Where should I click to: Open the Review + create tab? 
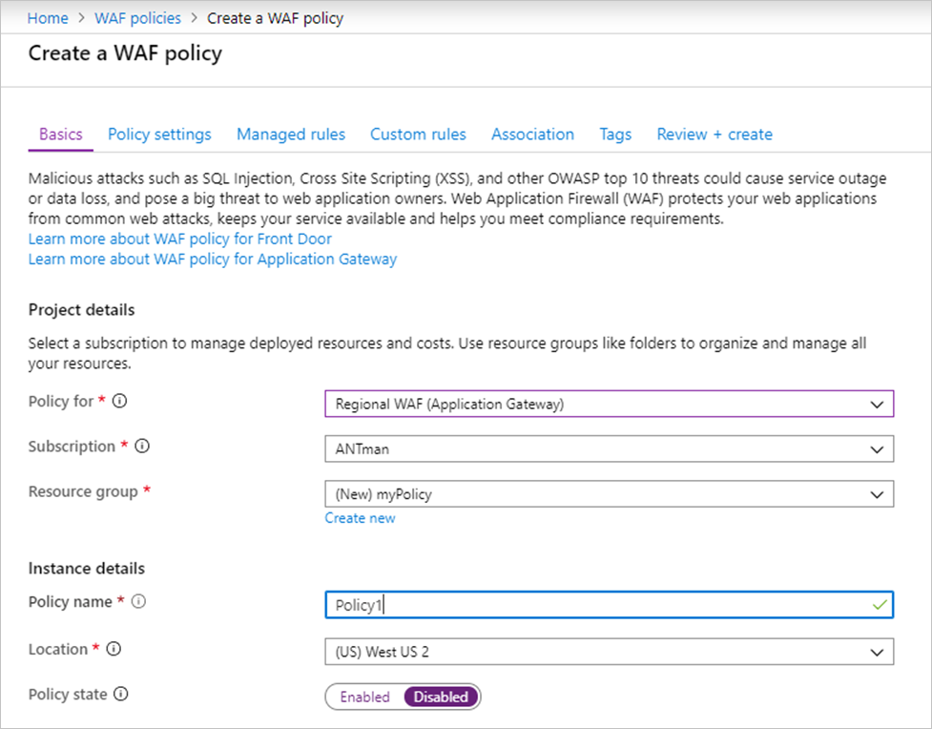click(714, 135)
